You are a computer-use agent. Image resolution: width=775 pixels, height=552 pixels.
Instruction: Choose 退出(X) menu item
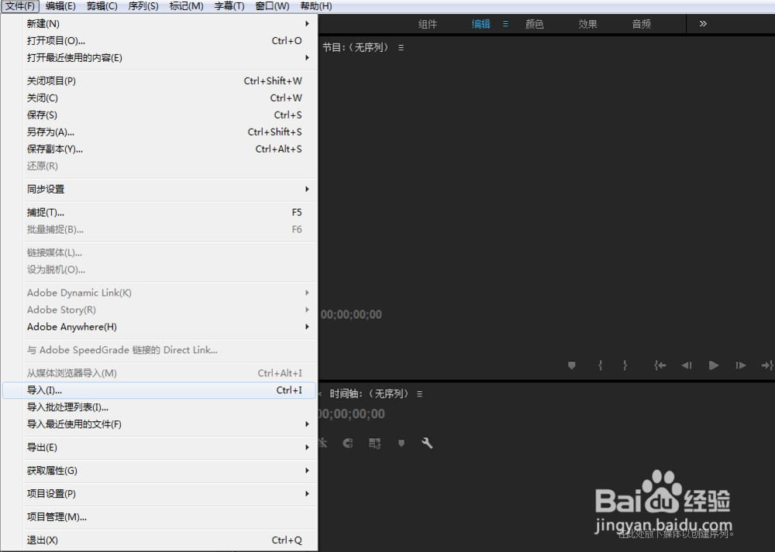point(160,540)
